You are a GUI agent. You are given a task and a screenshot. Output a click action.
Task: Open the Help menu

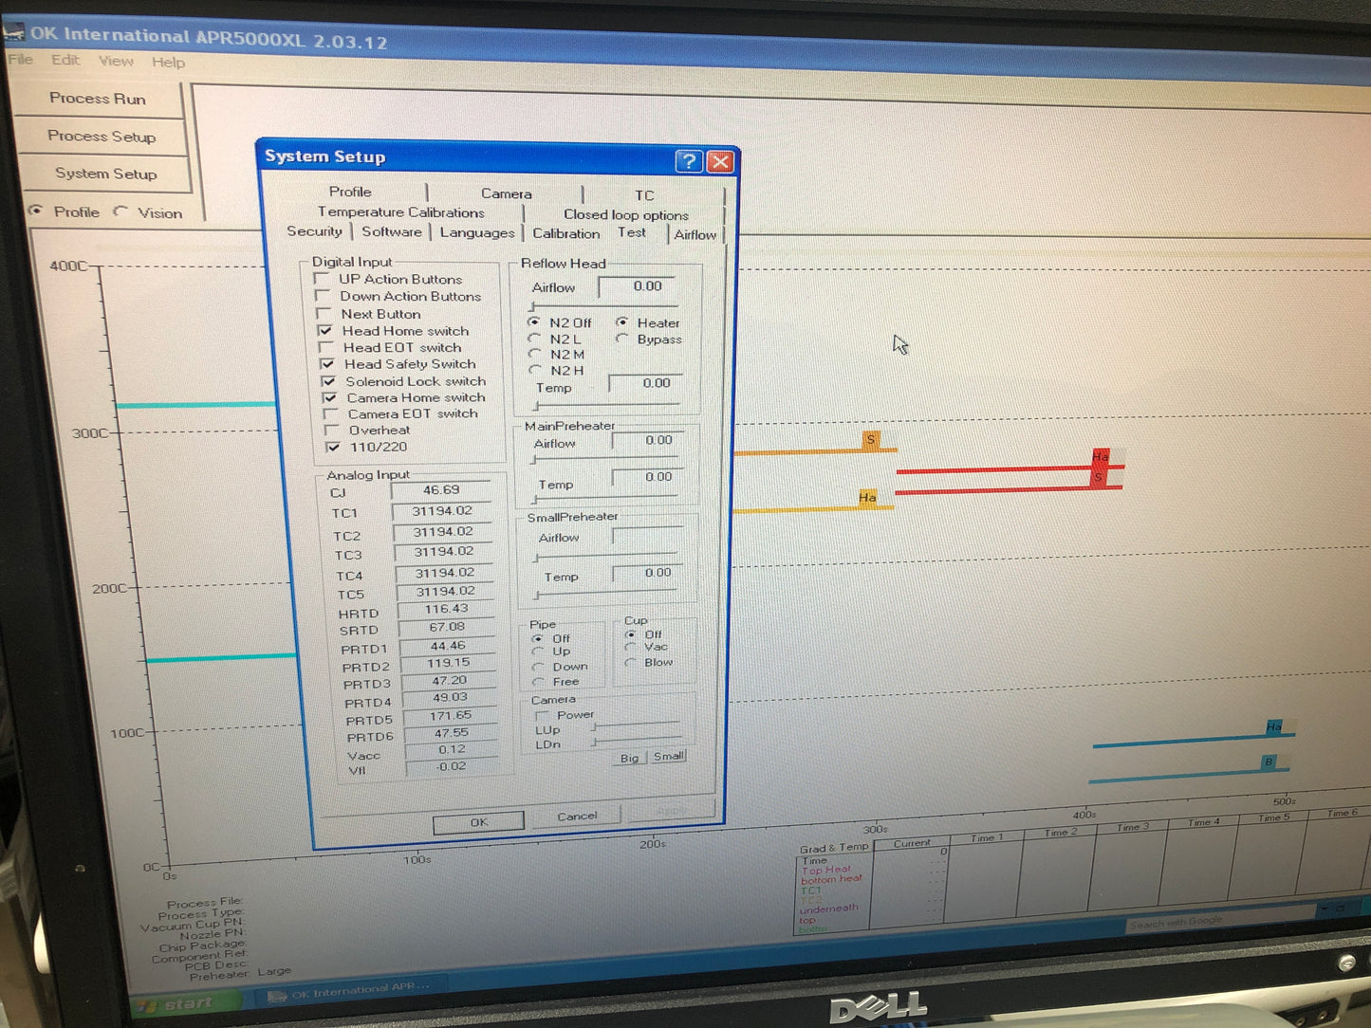tap(168, 63)
